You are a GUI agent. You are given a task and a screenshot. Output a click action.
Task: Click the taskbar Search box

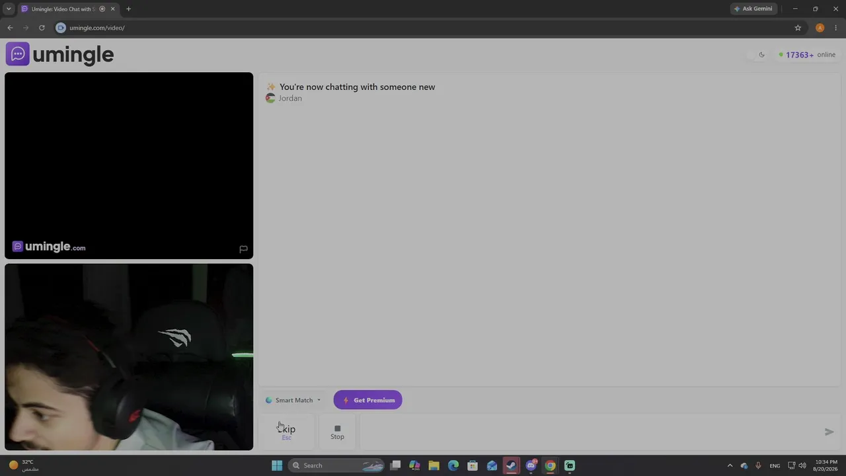[x=337, y=465]
